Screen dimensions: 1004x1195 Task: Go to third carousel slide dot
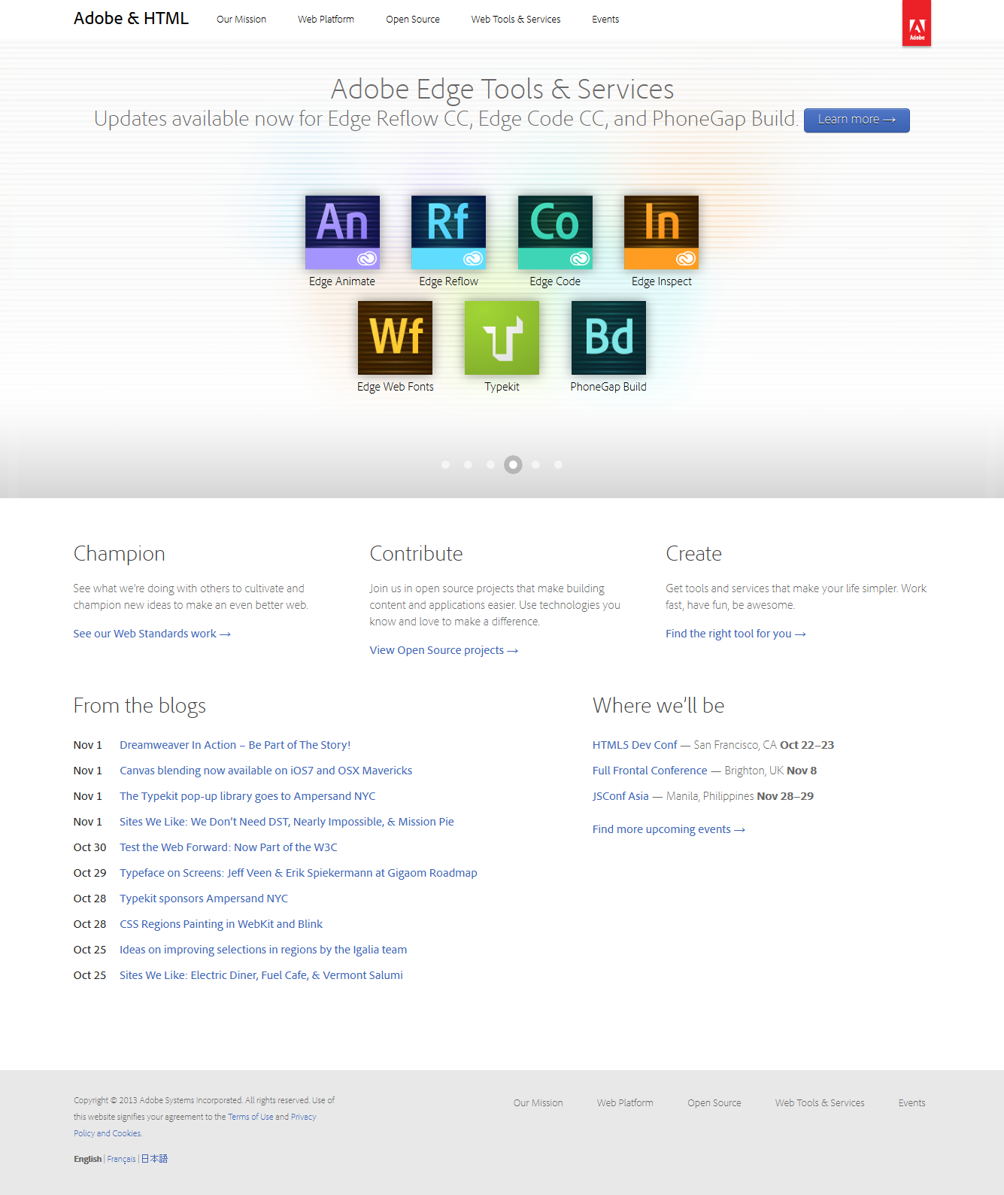point(490,464)
